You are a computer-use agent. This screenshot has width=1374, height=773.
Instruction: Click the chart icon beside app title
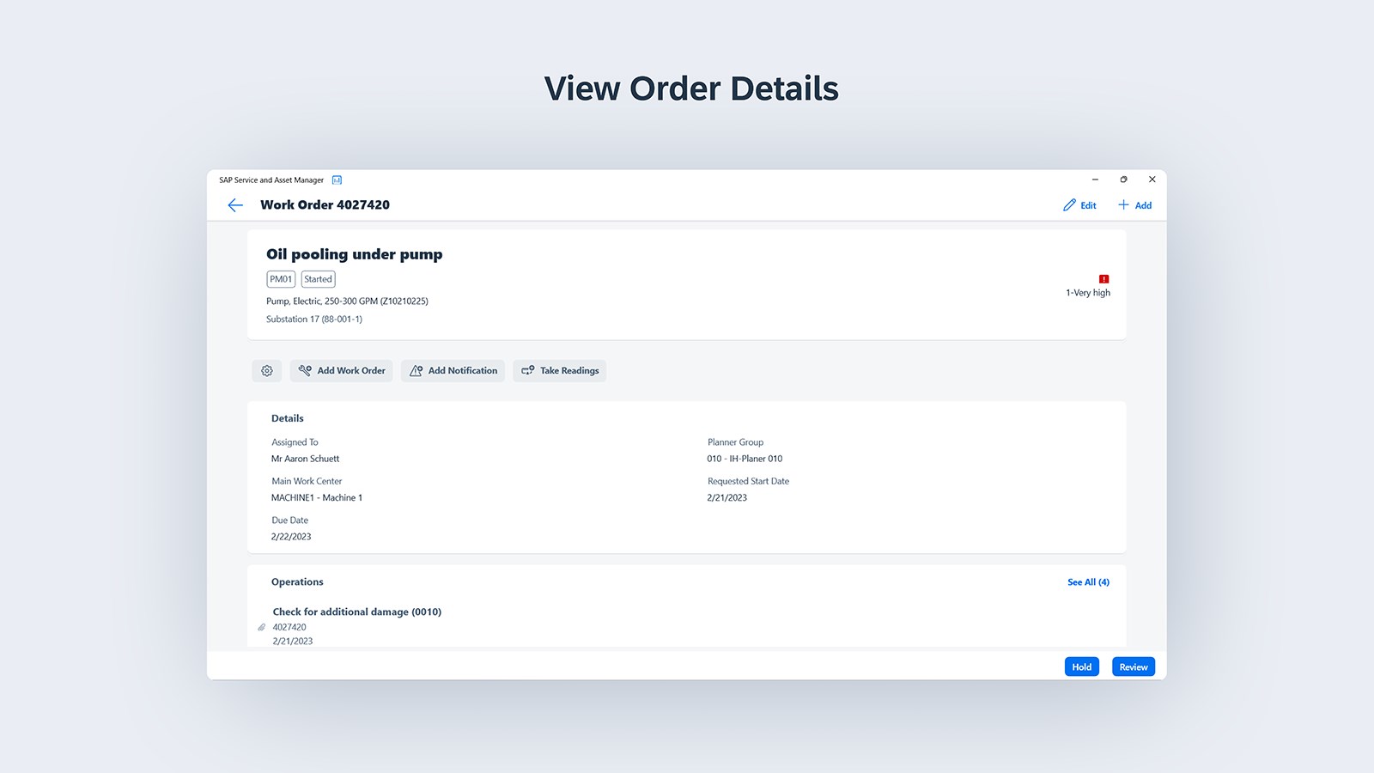click(x=337, y=180)
